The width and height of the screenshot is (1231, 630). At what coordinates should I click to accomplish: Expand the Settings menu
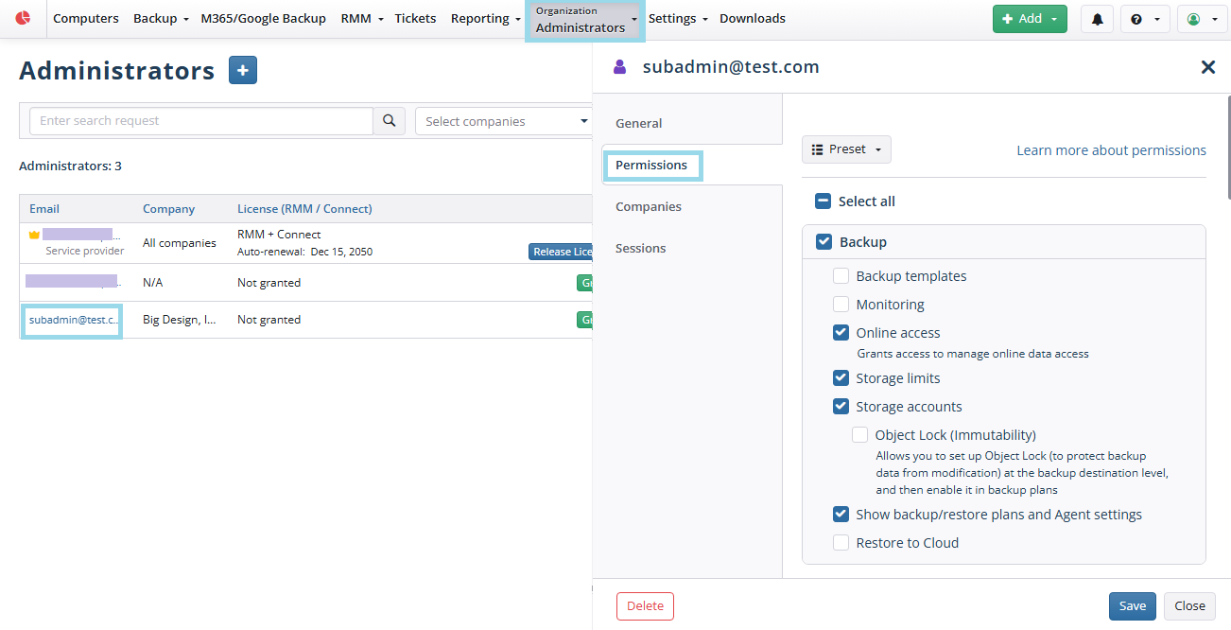(x=677, y=19)
